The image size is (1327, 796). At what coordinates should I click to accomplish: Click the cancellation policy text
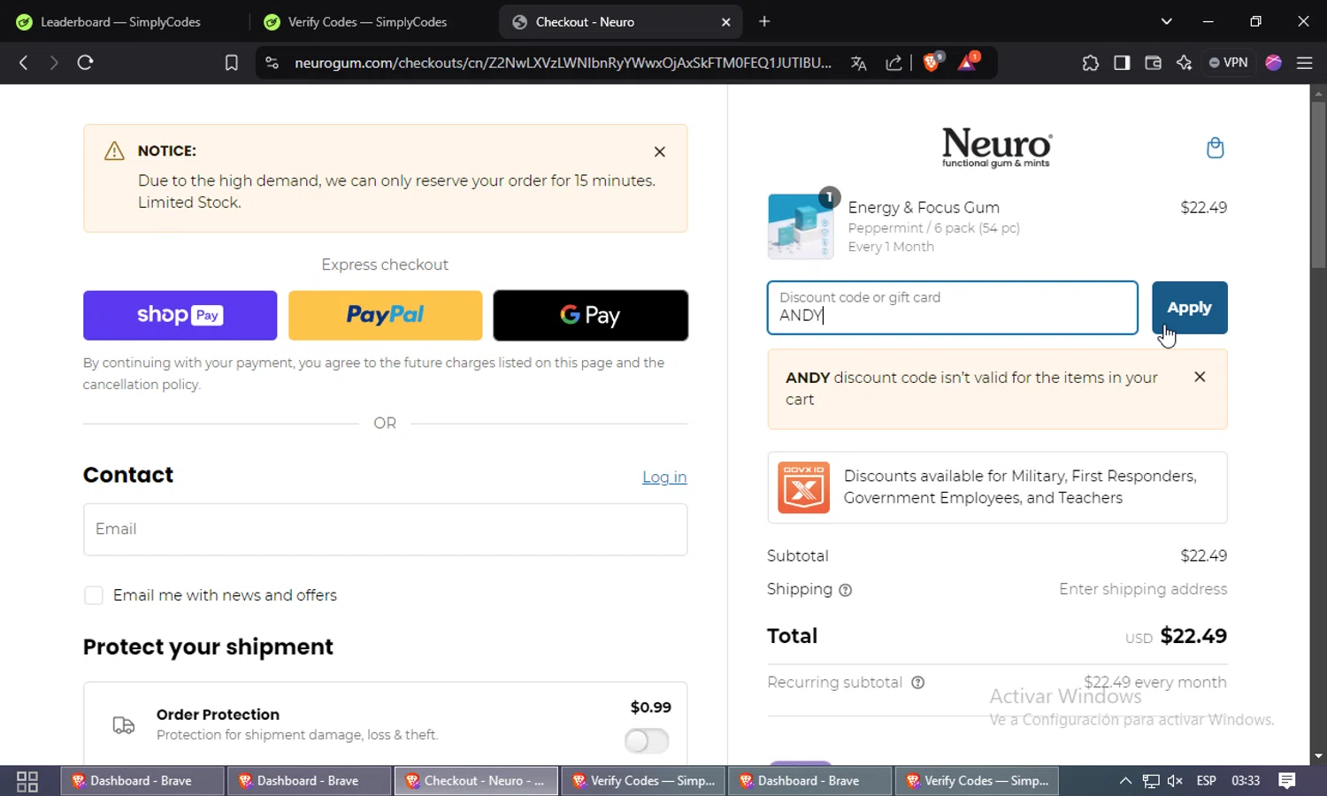(x=142, y=385)
